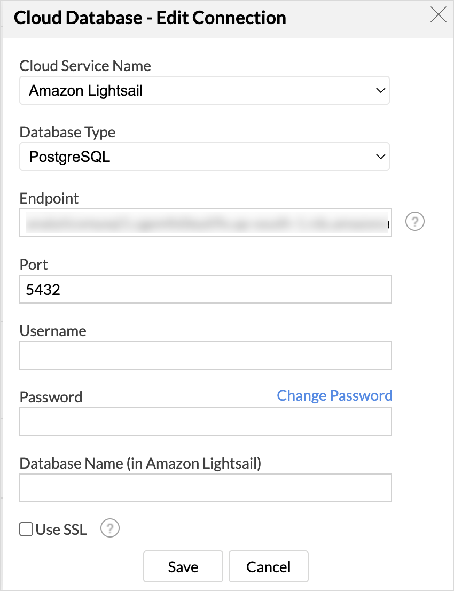Open the help icon beside Endpoint field
454x591 pixels.
point(415,222)
